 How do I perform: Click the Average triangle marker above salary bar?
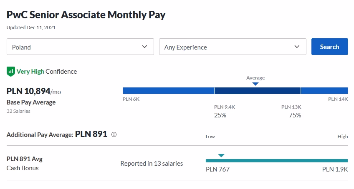pyautogui.click(x=255, y=84)
